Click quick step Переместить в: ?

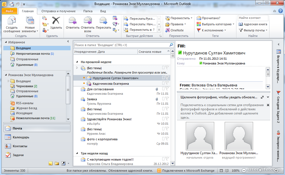140,30
